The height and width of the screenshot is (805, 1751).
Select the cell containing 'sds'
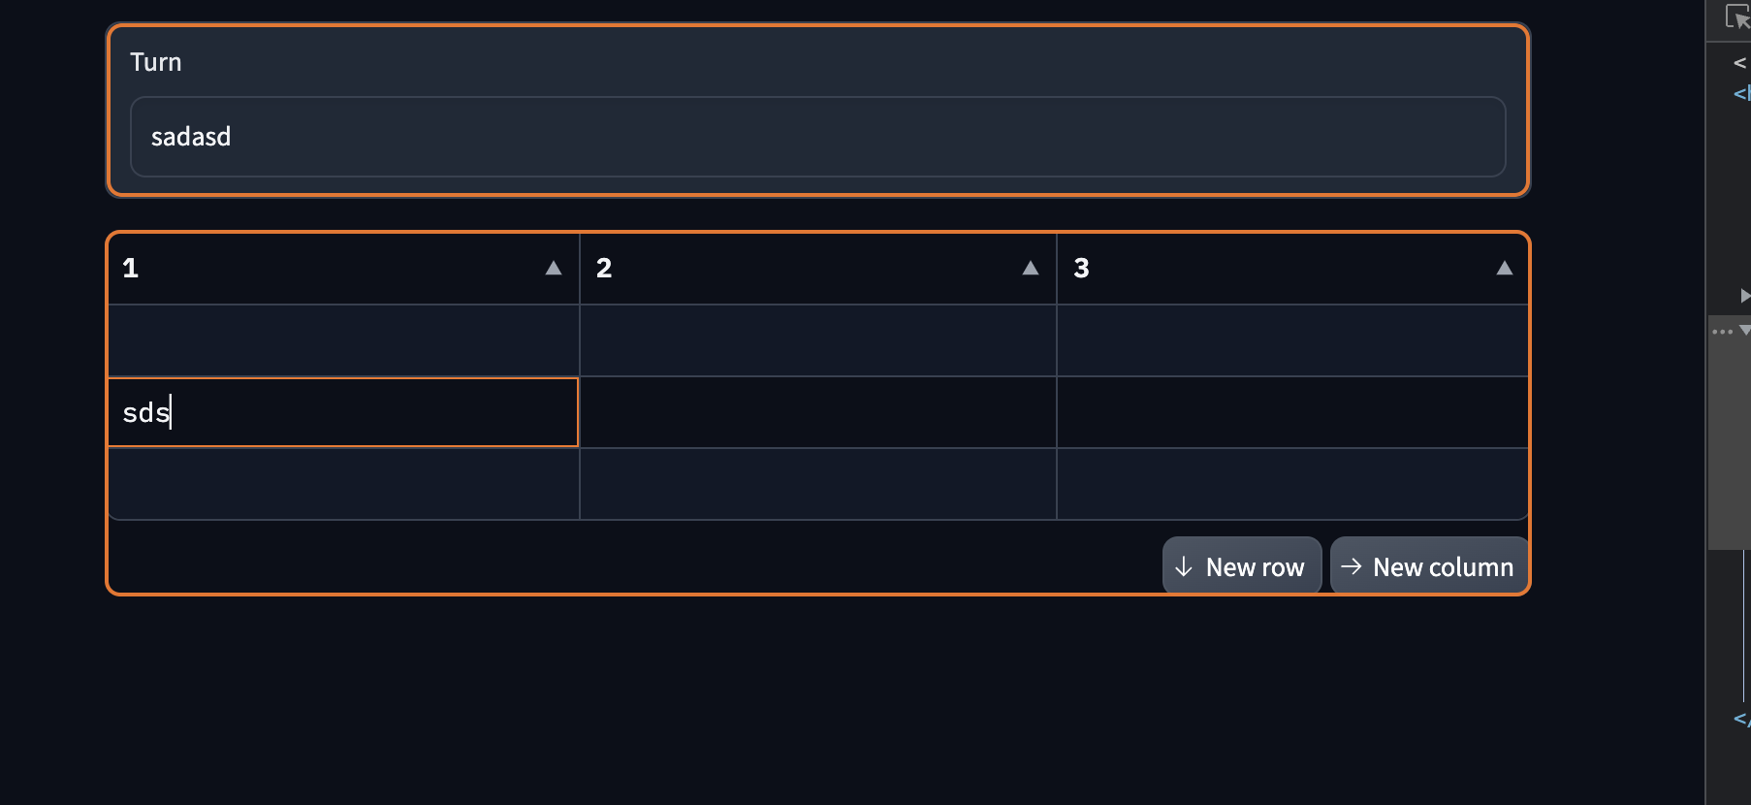[x=342, y=411]
